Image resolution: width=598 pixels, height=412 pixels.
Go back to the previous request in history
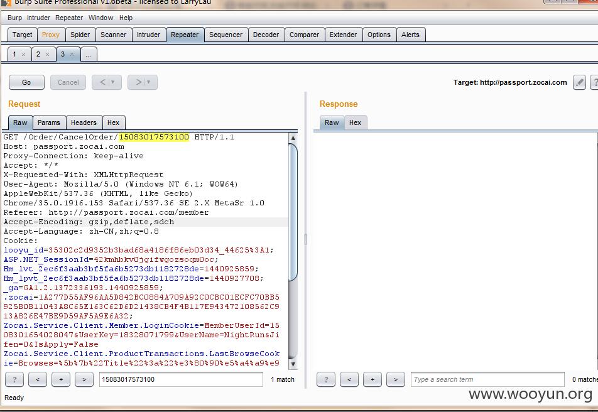click(x=102, y=82)
